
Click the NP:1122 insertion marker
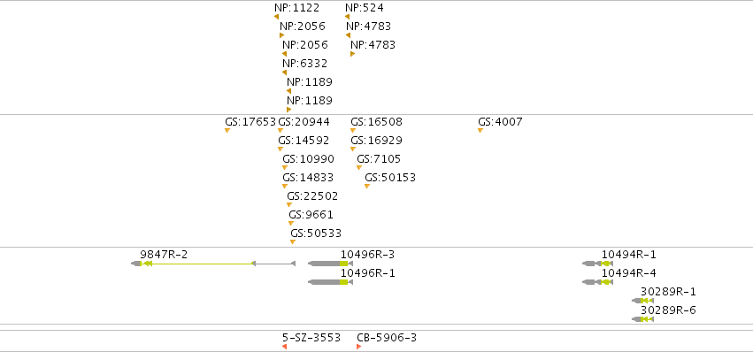tap(277, 17)
